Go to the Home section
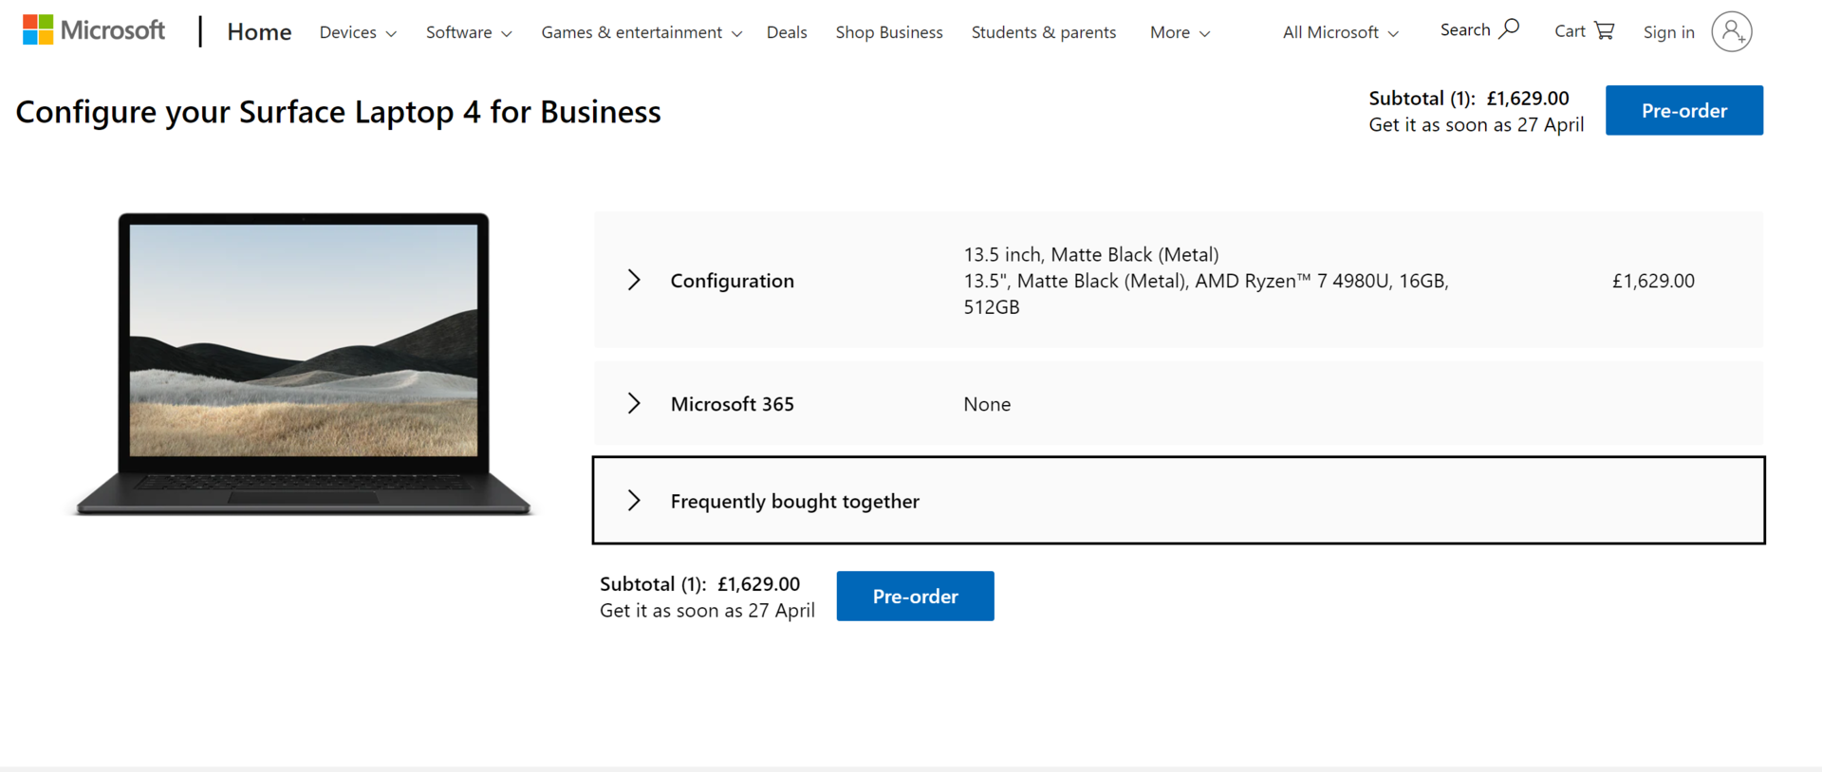The image size is (1822, 772). [x=259, y=32]
